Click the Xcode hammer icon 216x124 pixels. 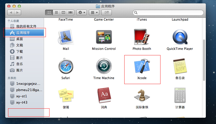[142, 66]
